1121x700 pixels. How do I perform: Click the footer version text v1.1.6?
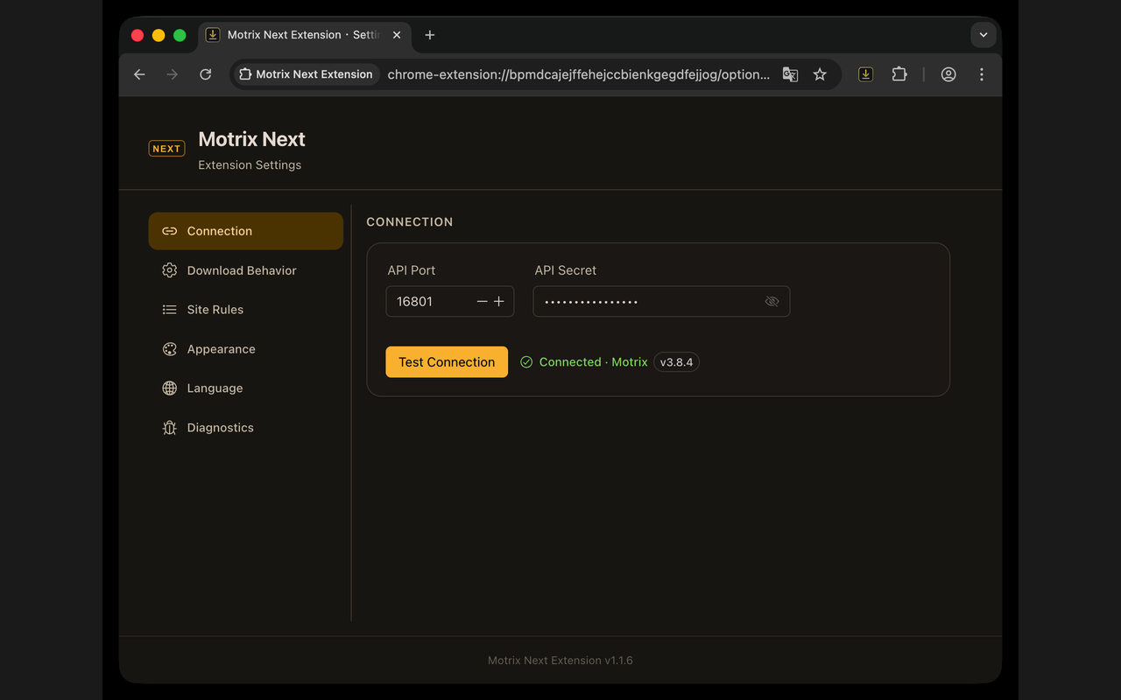(x=560, y=661)
